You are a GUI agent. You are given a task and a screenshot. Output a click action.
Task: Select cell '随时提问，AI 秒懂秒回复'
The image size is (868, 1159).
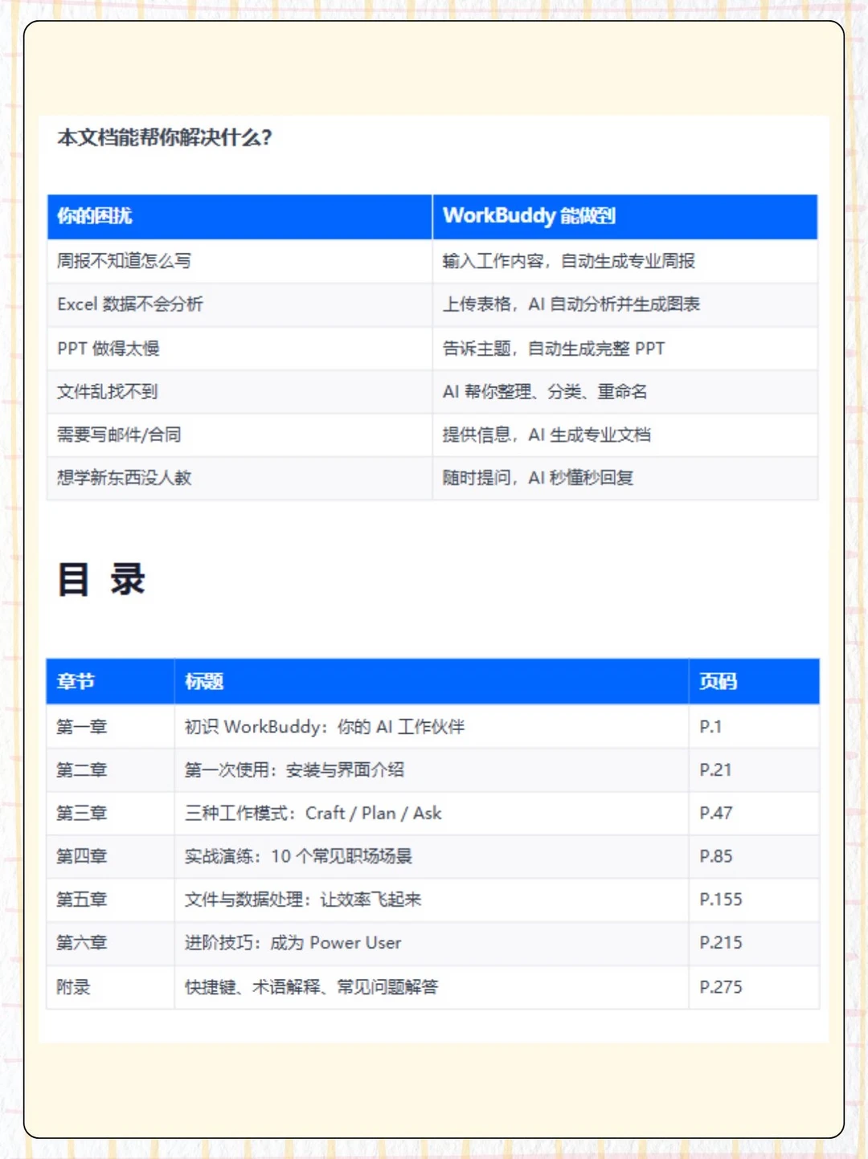point(625,478)
